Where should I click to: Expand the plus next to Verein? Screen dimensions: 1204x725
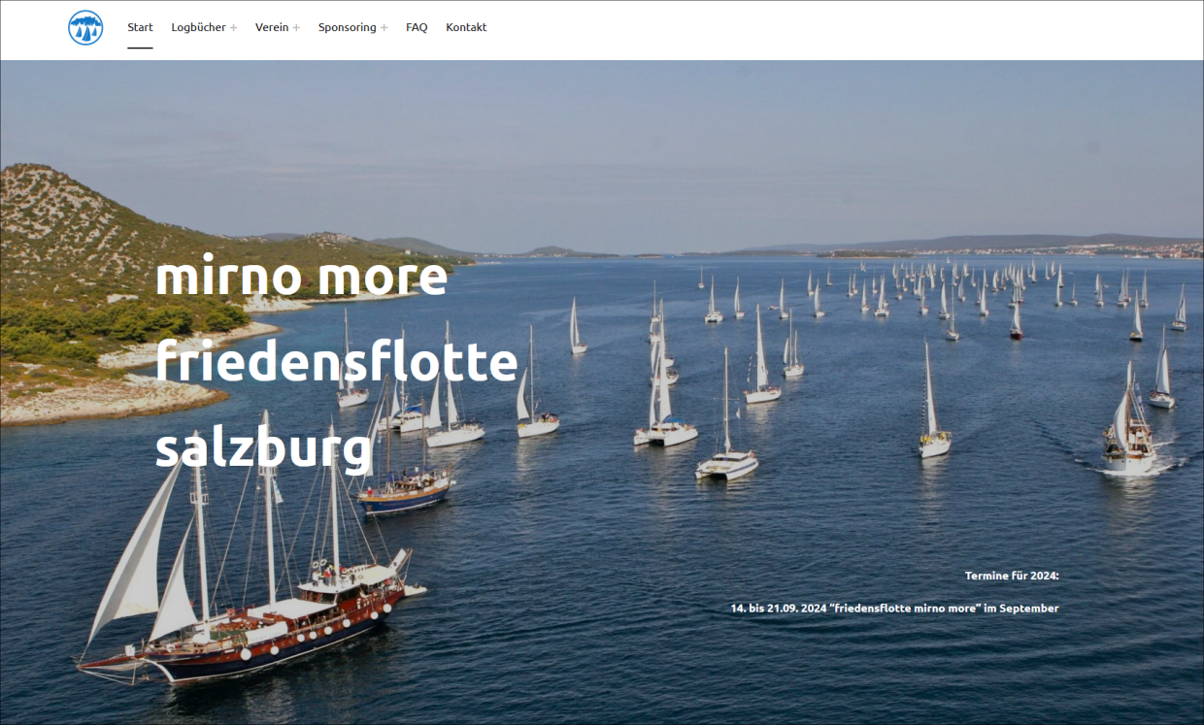coord(296,27)
